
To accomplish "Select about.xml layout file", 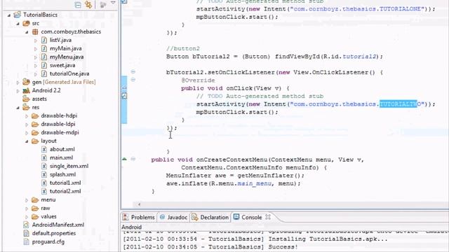I will (x=62, y=149).
